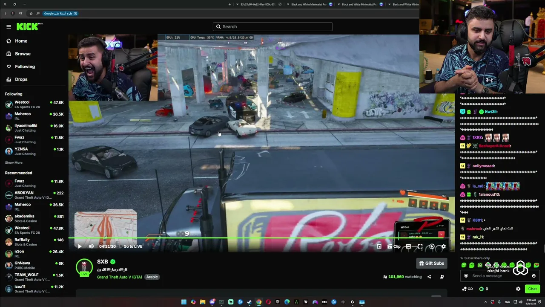The image size is (545, 307).
Task: Open the Google ask-questions chip in address bar
Action: pyautogui.click(x=60, y=13)
